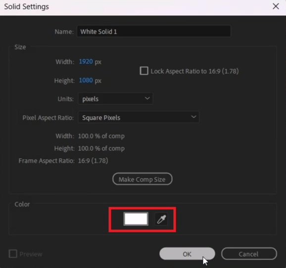Toggle the Preview checkbox

(x=13, y=254)
